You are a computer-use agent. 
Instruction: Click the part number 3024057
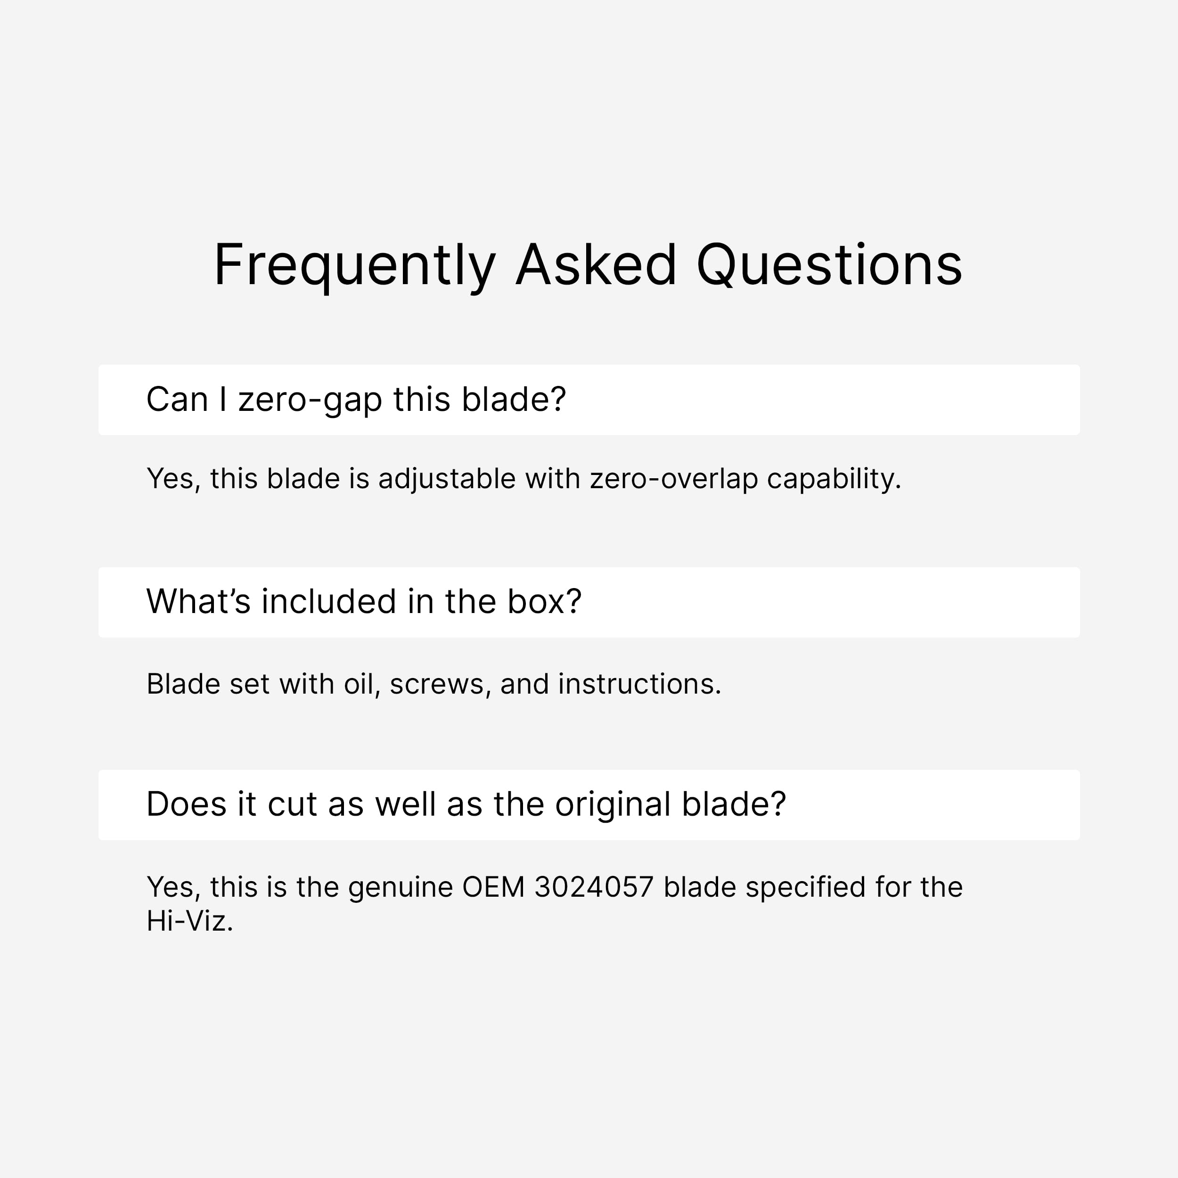(594, 887)
